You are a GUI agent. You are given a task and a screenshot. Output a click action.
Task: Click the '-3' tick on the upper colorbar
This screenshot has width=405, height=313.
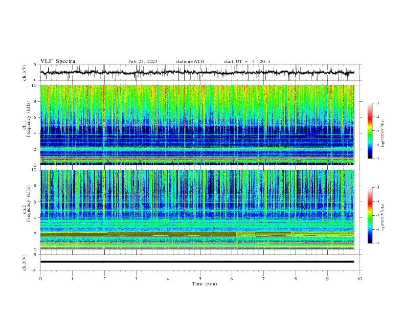point(377,103)
